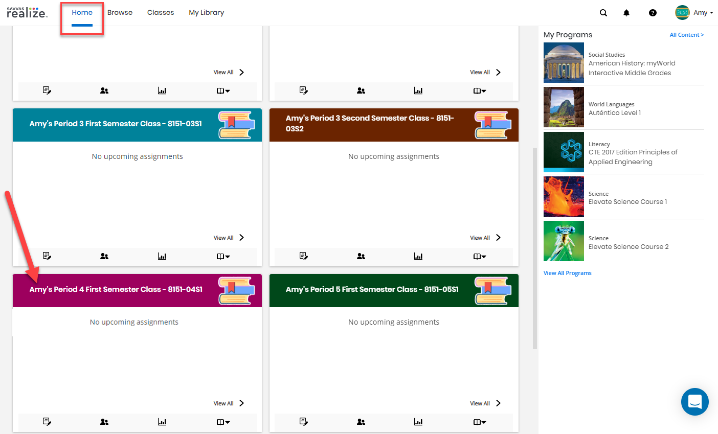
Task: Open data icon on Period 3 Second Semester card
Action: 418,256
